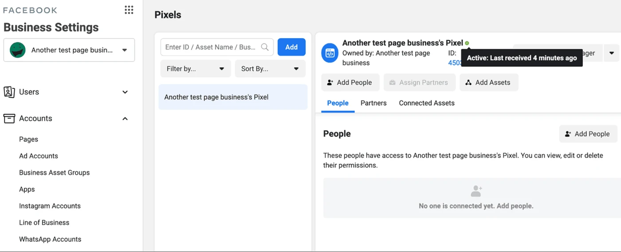Screen dimensions: 621x252
Task: Select Another test page business's Pixel list row
Action: [x=233, y=97]
